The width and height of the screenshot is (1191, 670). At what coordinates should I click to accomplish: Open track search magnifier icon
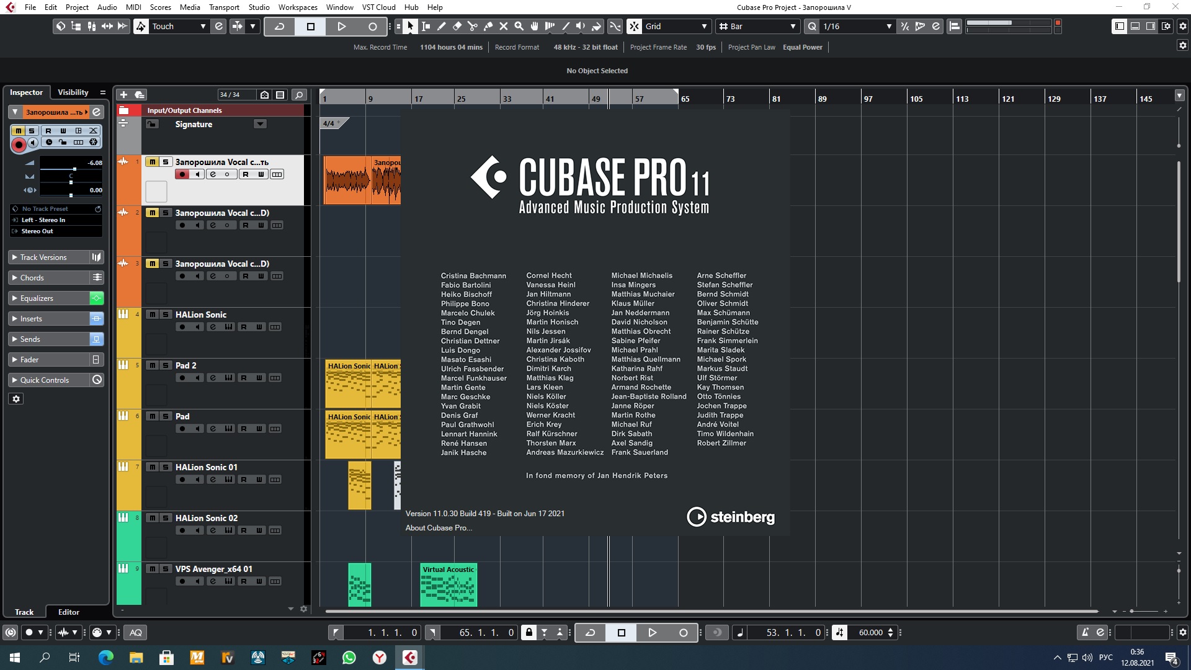coord(299,94)
